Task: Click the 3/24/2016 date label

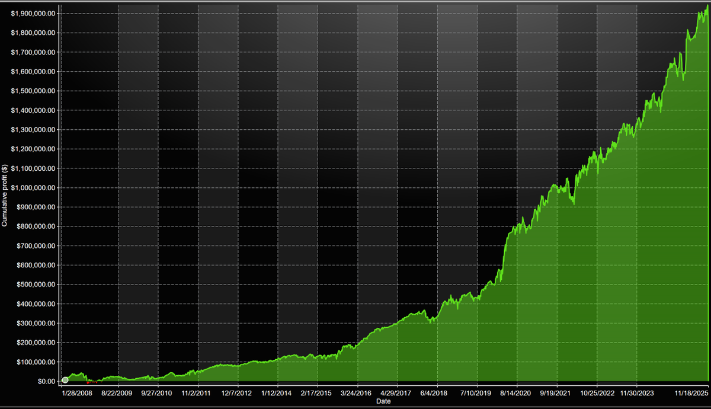Action: click(356, 392)
